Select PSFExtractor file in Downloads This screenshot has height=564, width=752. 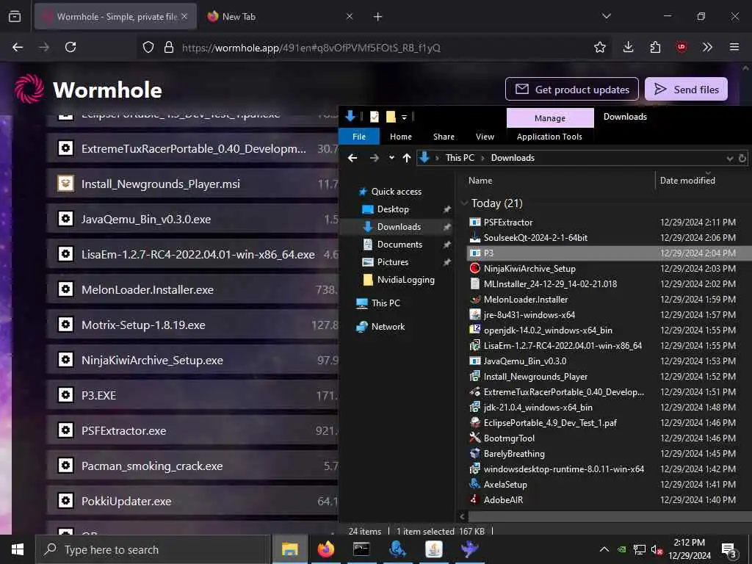[508, 222]
